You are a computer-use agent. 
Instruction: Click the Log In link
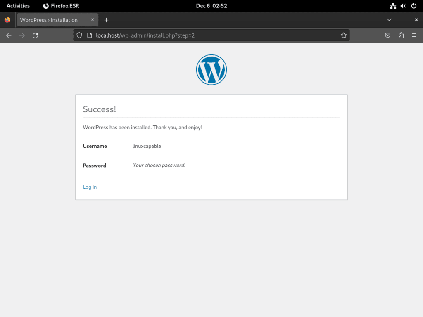(90, 187)
